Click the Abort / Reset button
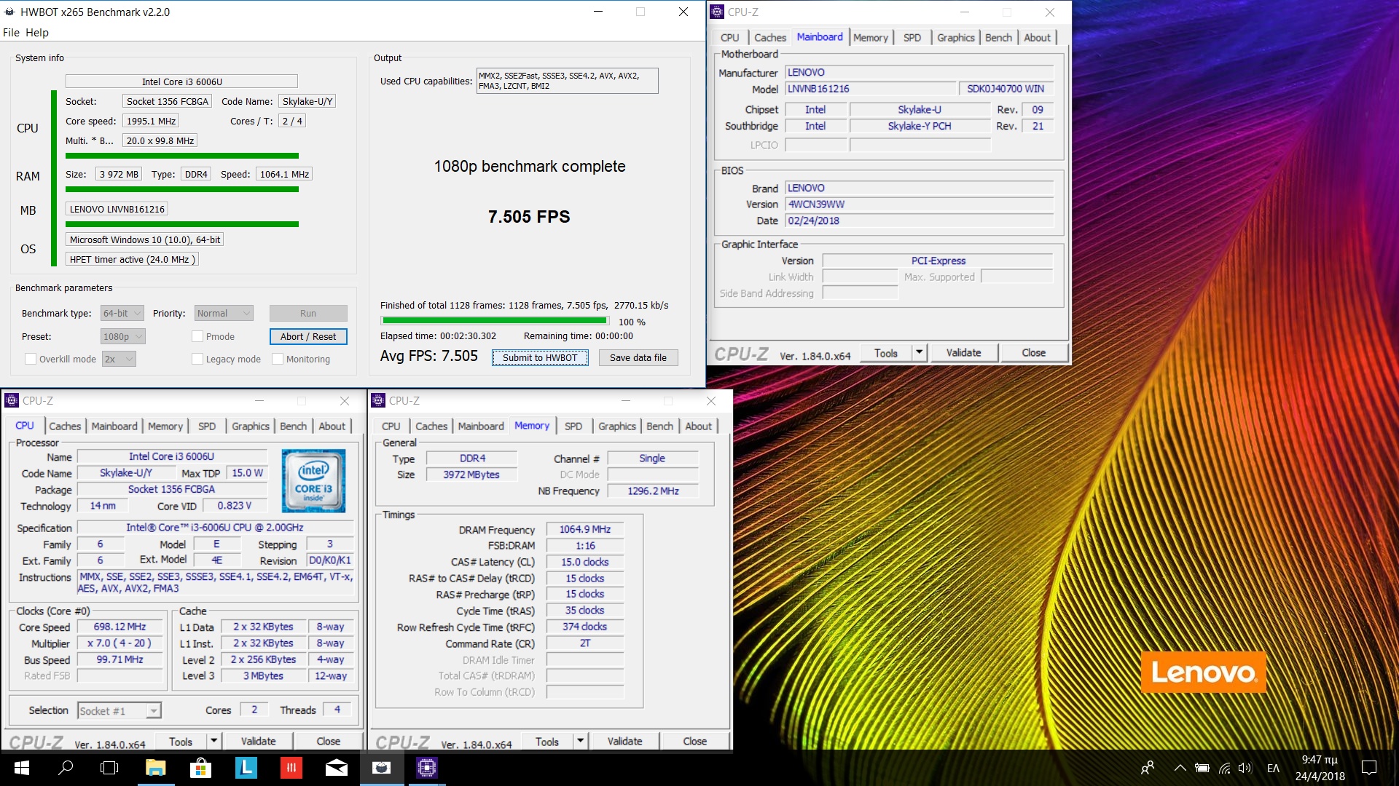 pyautogui.click(x=308, y=336)
